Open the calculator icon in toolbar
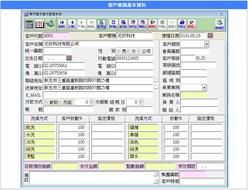This screenshot has height=190, width=248. point(29,23)
